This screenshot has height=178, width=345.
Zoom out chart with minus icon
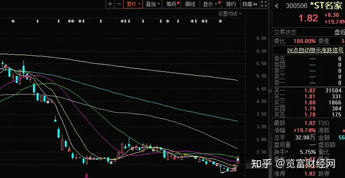(x=119, y=4)
